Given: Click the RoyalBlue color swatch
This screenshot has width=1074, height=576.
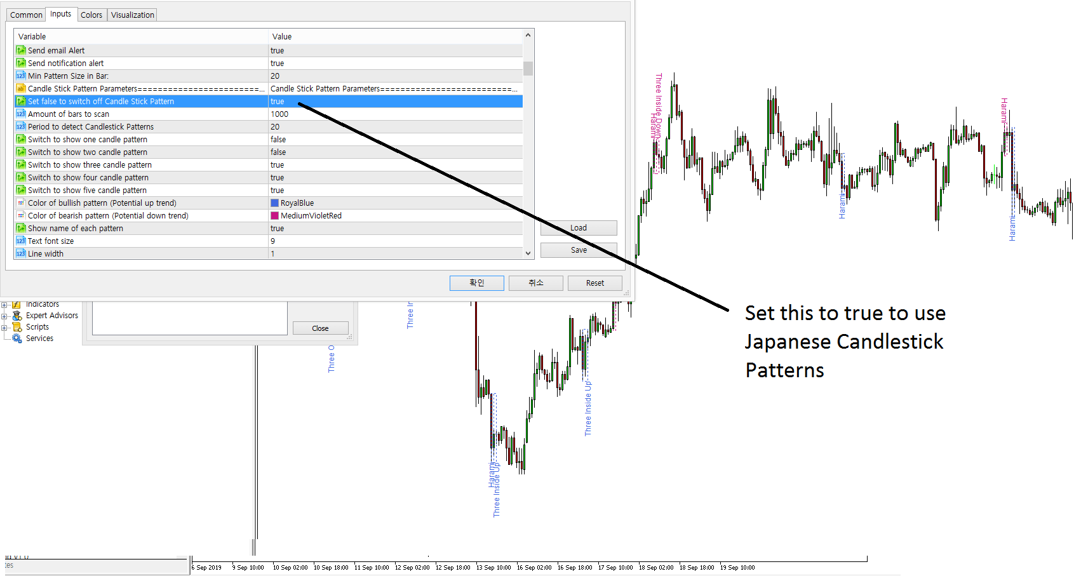Looking at the screenshot, I should (x=274, y=203).
